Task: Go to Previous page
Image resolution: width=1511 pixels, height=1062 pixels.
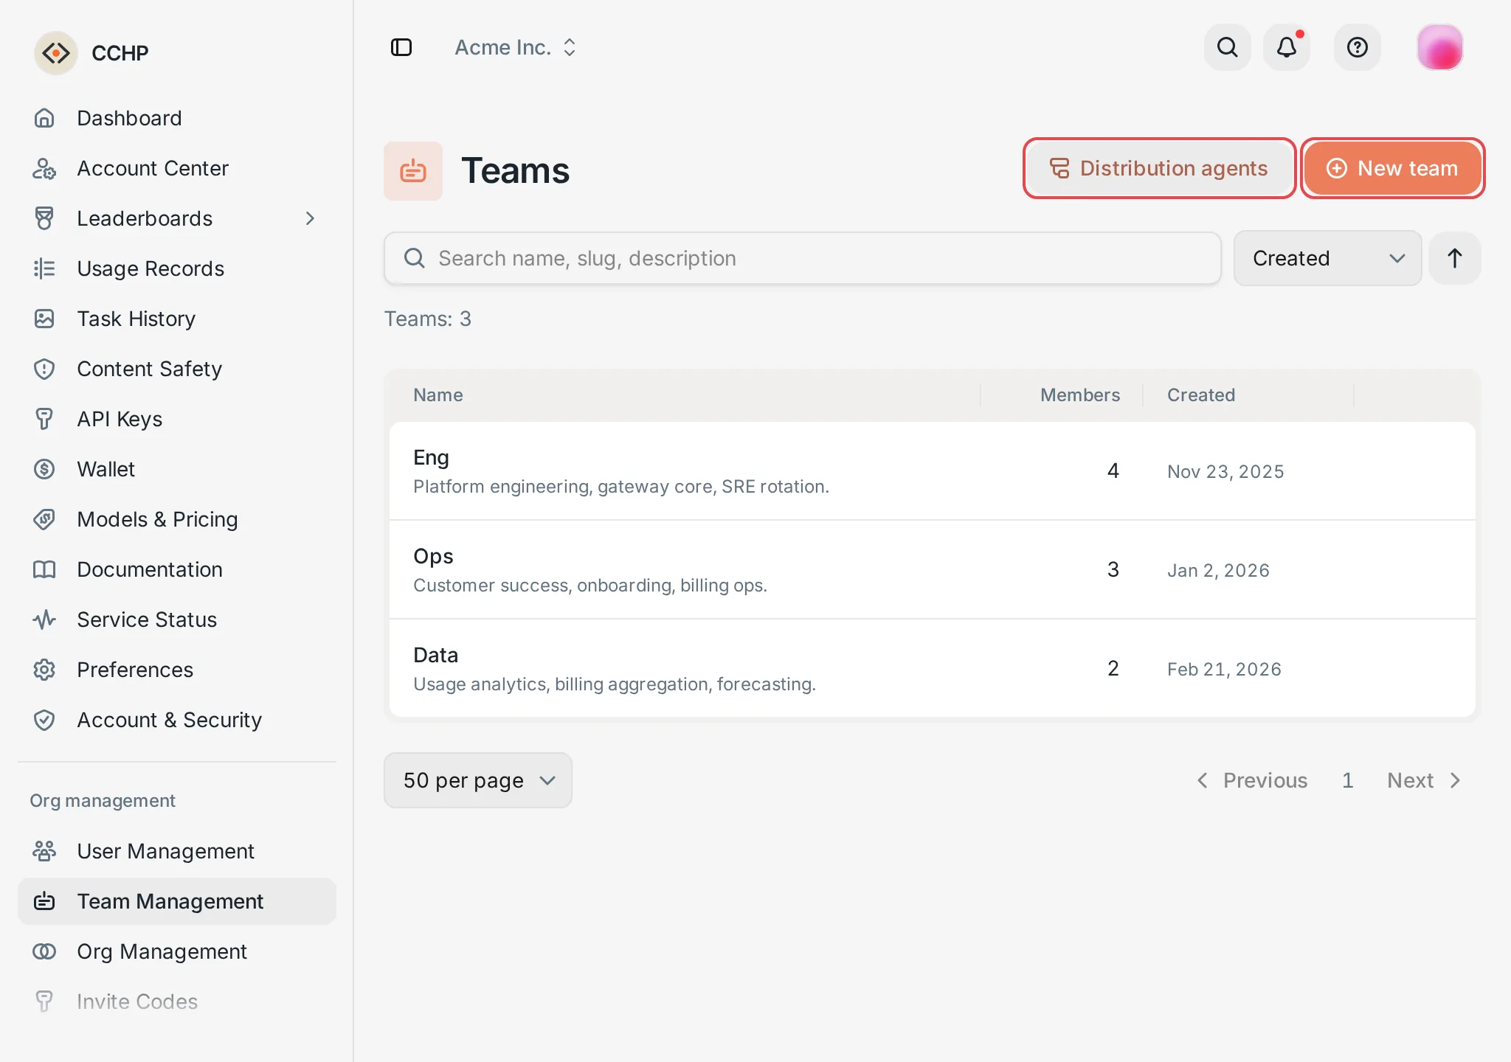Action: (x=1251, y=780)
